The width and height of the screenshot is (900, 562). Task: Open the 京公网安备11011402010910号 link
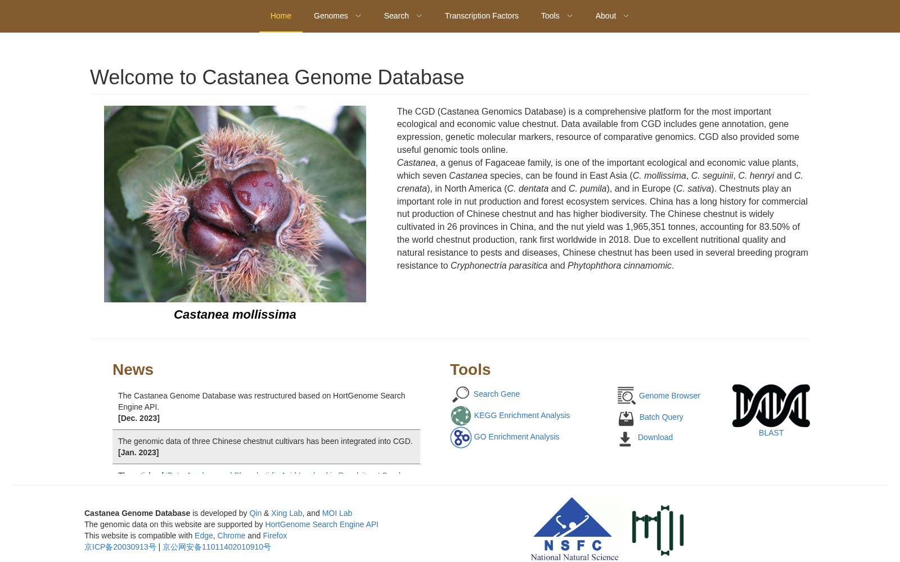[x=217, y=547]
